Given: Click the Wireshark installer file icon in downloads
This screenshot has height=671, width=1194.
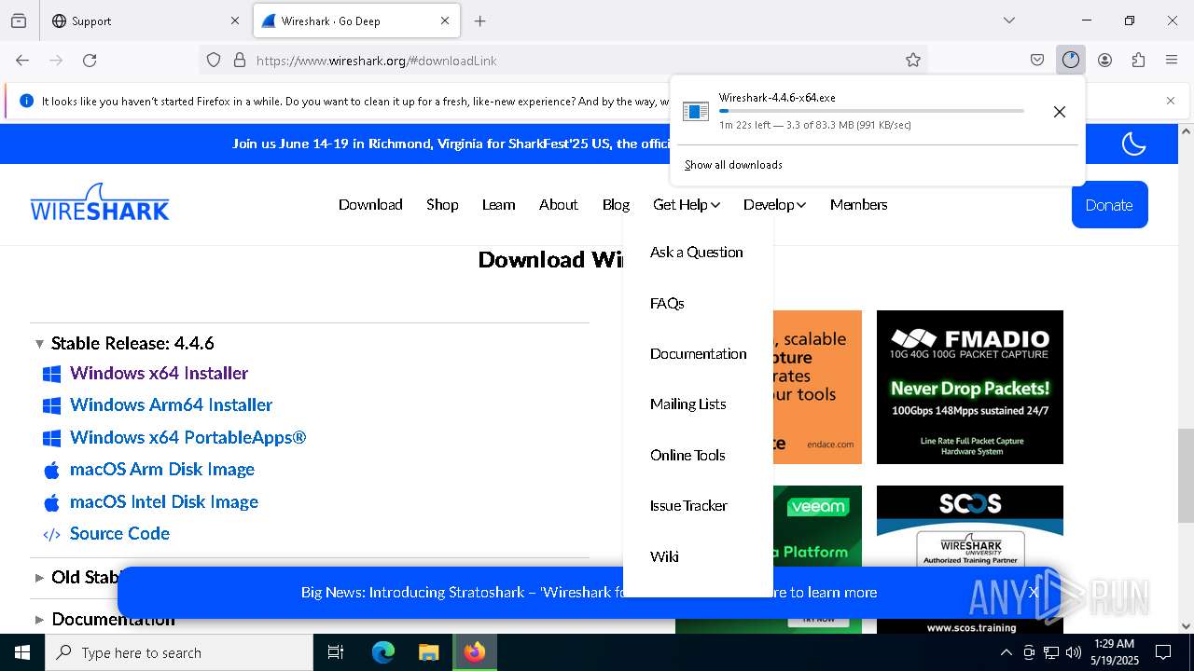Looking at the screenshot, I should pyautogui.click(x=696, y=112).
